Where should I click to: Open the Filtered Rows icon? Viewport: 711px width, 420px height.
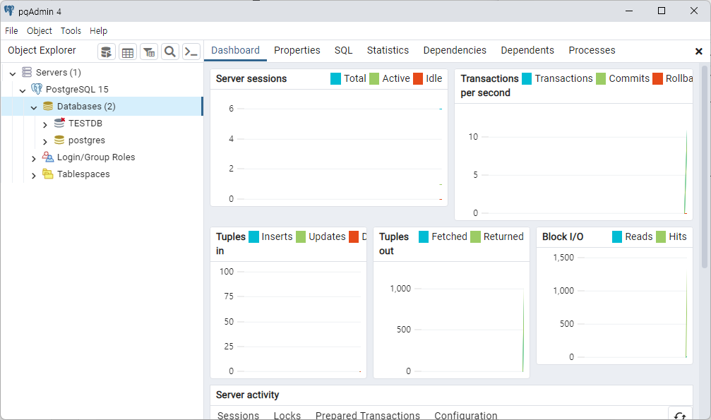point(149,52)
